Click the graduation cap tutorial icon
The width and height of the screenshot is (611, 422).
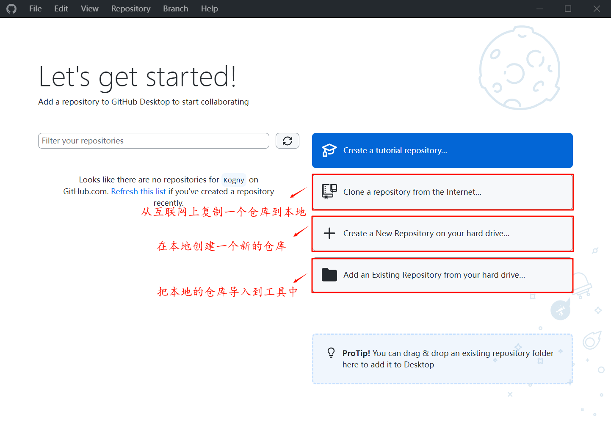(x=329, y=150)
